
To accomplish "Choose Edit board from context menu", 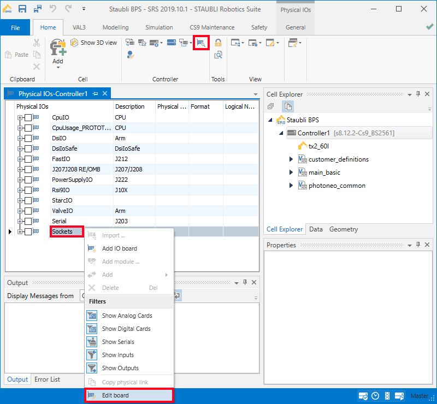I will pos(129,395).
